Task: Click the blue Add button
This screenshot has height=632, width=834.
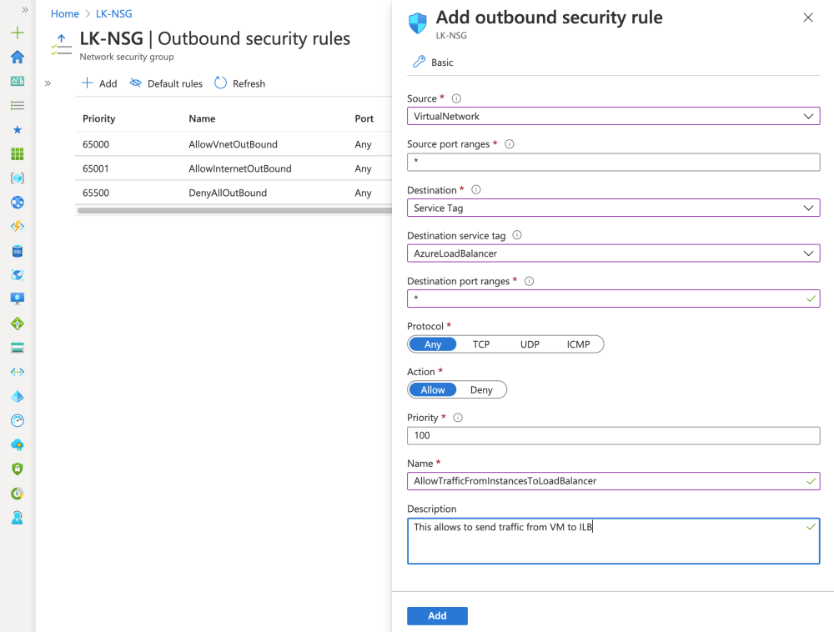Action: [437, 615]
